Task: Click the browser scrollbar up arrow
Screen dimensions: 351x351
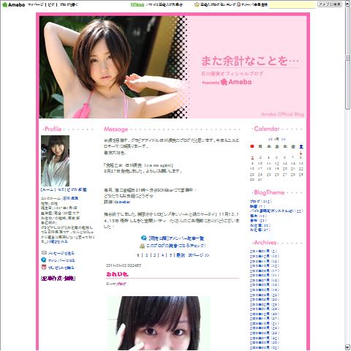Action: (x=347, y=4)
